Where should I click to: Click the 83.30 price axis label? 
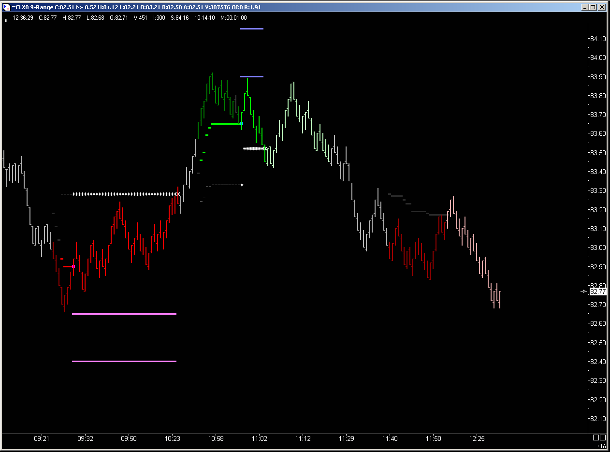(x=598, y=191)
